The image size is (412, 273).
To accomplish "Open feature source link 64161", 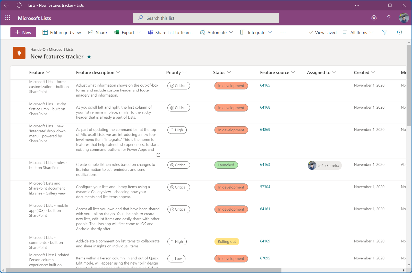I will point(265,209).
